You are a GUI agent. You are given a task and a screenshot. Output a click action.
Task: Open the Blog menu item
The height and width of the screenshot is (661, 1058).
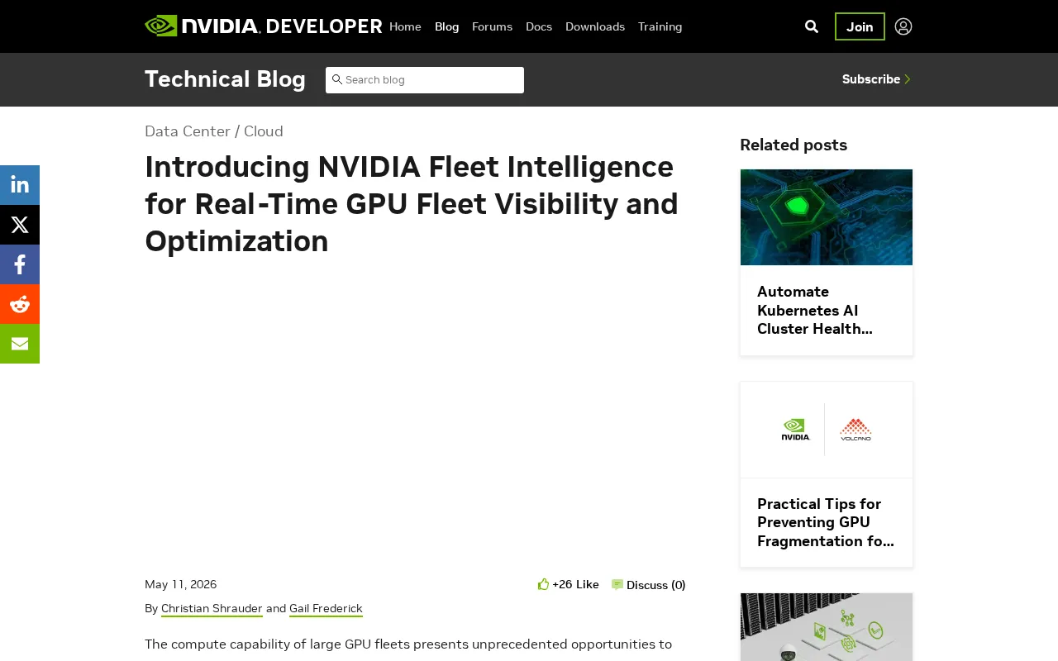446,26
